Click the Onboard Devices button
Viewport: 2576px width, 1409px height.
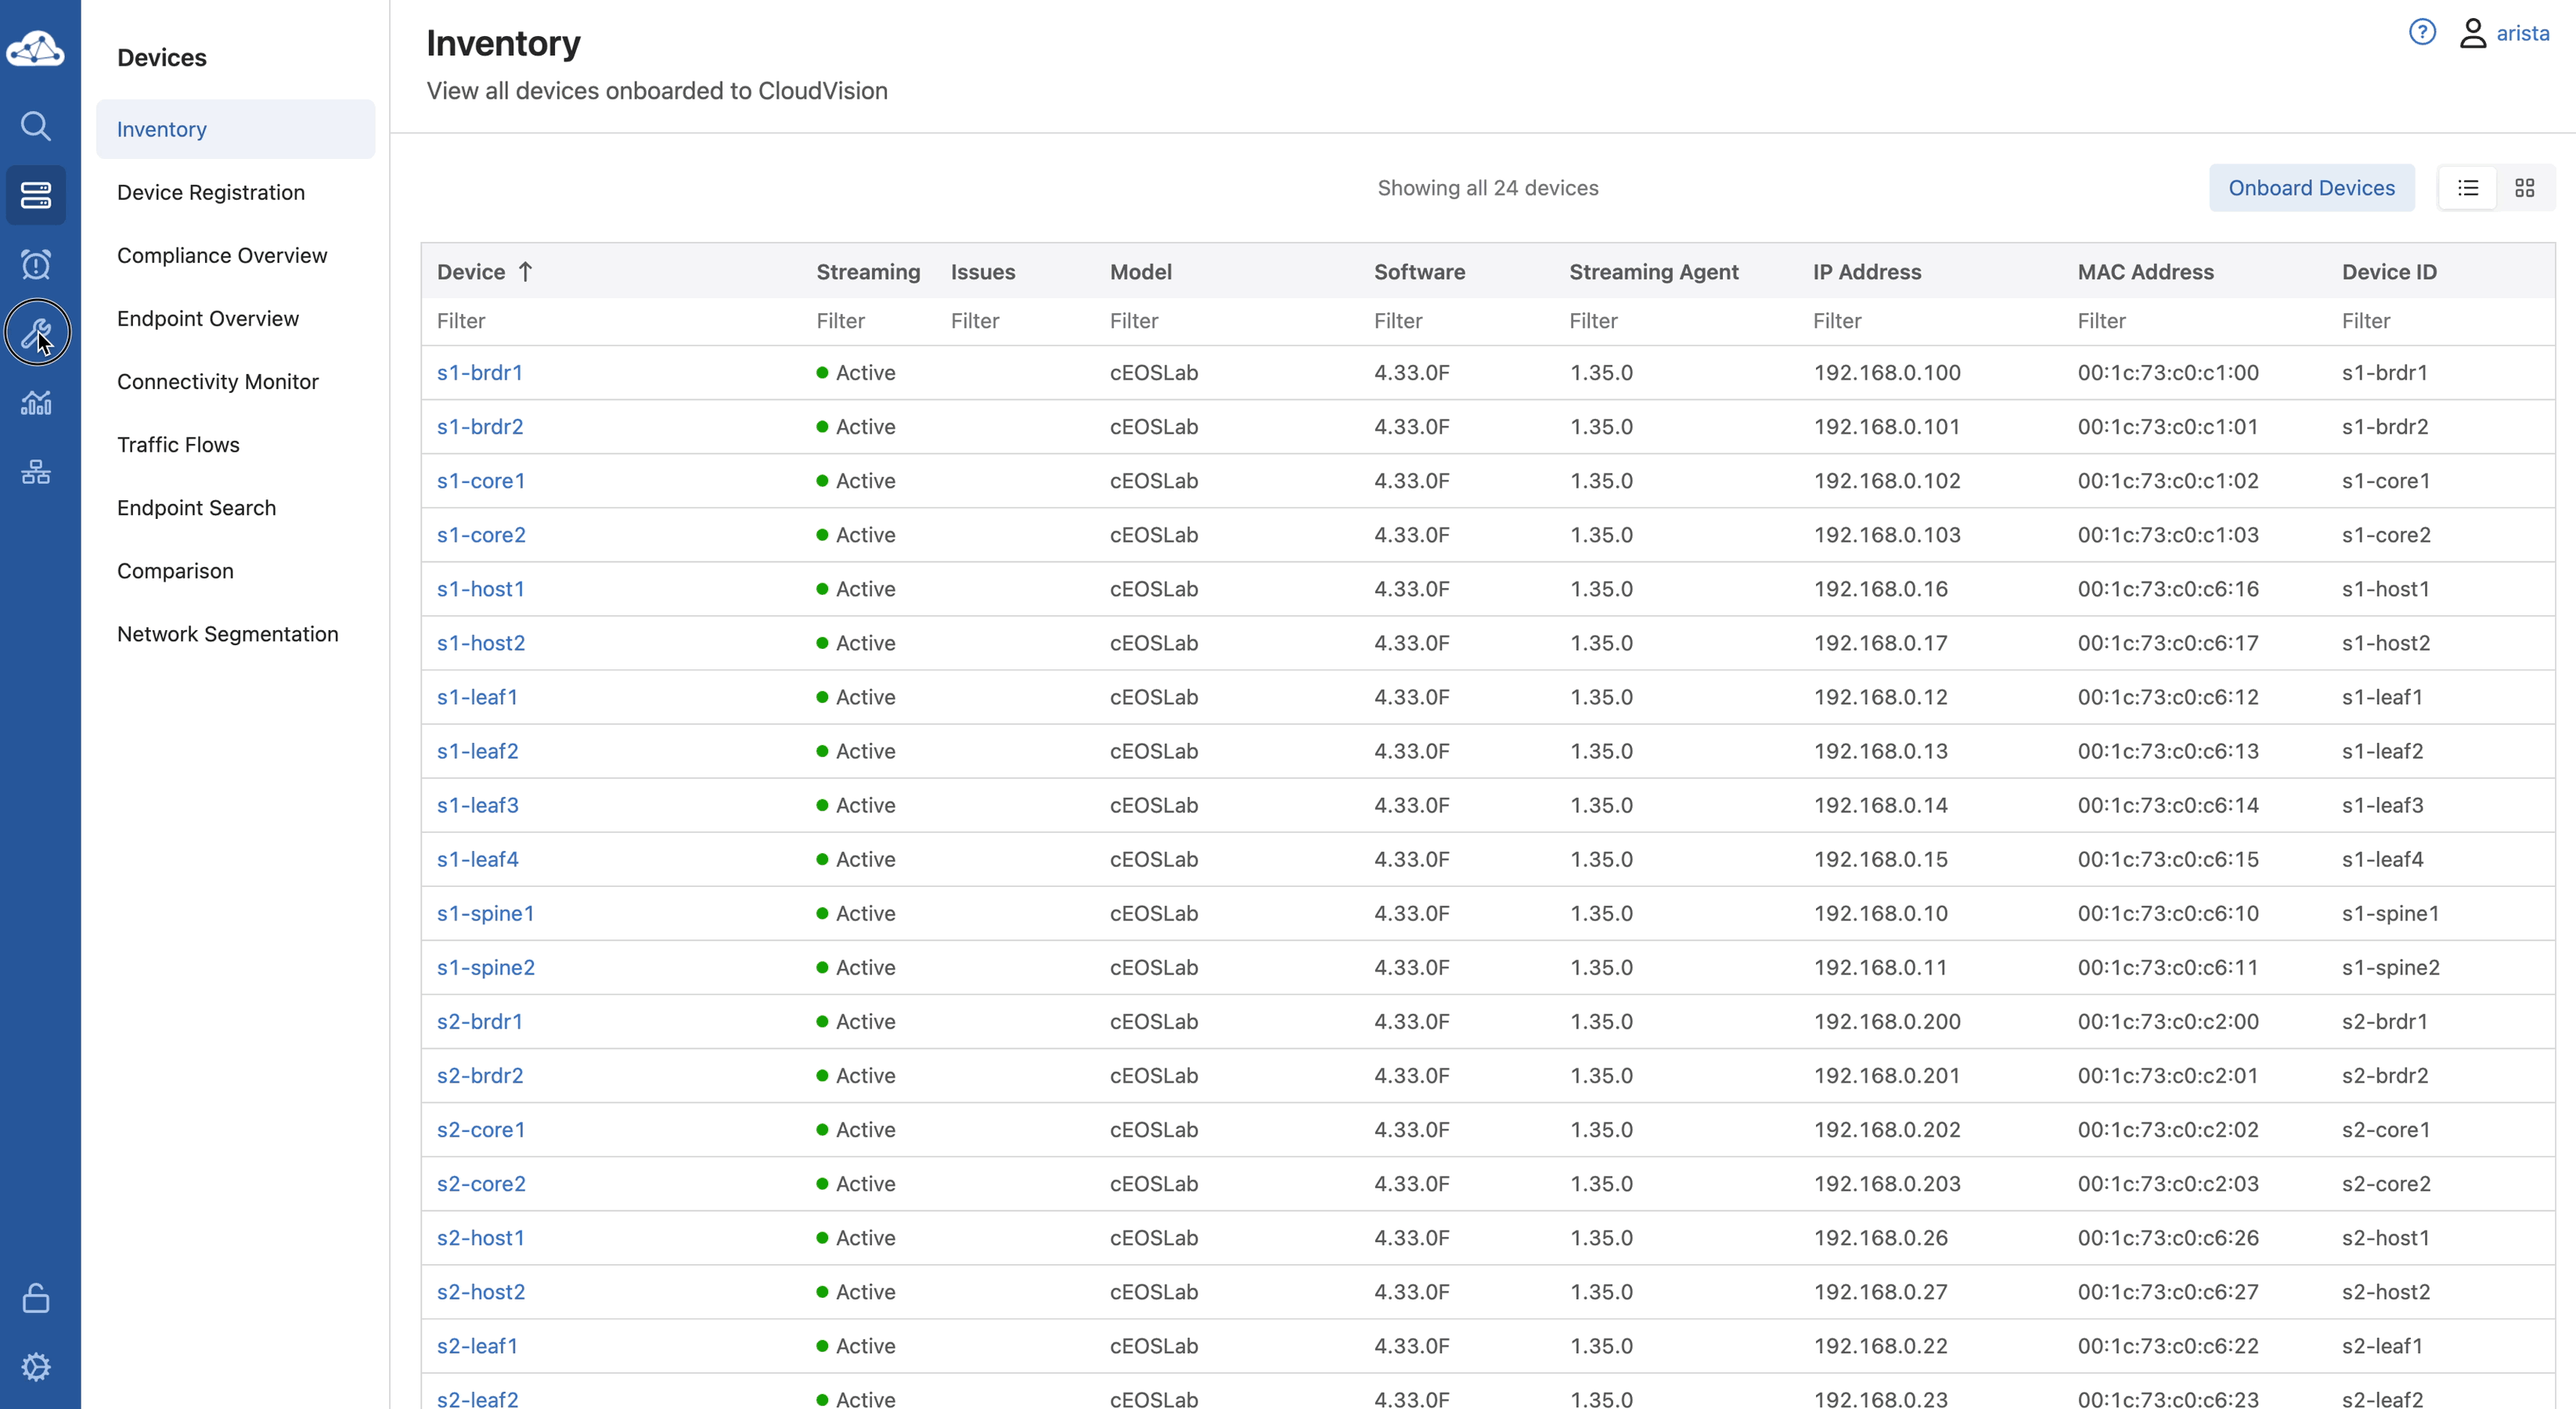tap(2311, 188)
